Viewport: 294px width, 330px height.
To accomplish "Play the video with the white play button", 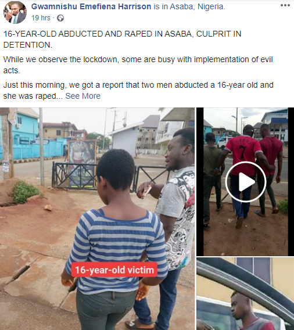I will 245,182.
